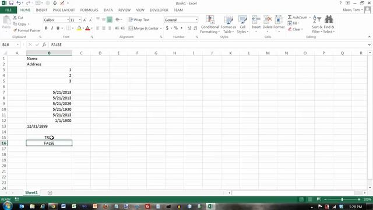Click the Windows Start button
The height and width of the screenshot is (210, 373).
click(x=8, y=206)
